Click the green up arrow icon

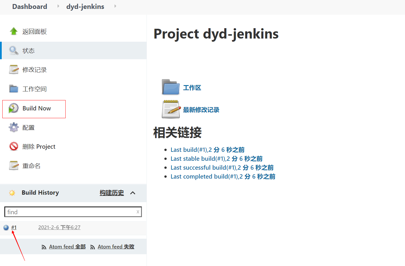(x=14, y=31)
